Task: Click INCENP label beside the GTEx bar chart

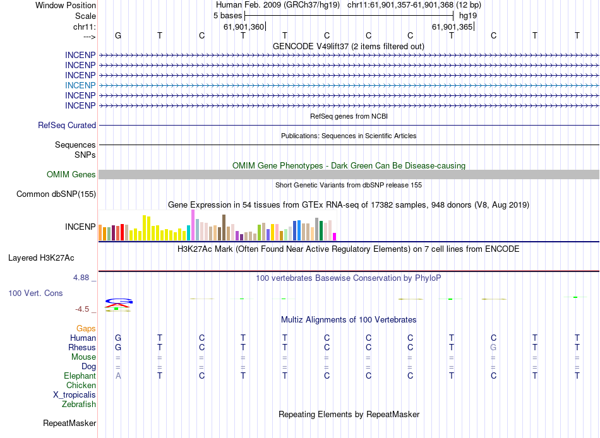Action: [x=80, y=227]
